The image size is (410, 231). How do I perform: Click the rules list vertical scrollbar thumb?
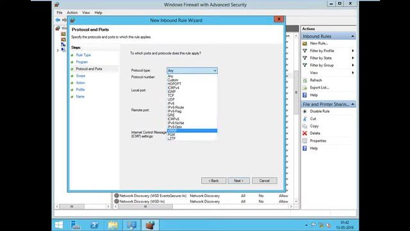pyautogui.click(x=296, y=92)
